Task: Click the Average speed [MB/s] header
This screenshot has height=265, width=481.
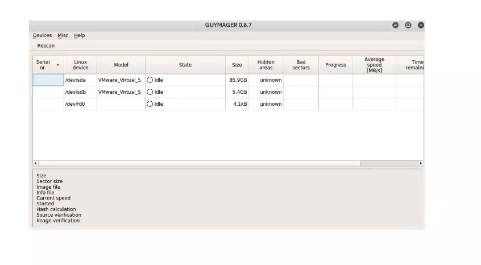Action: [374, 65]
